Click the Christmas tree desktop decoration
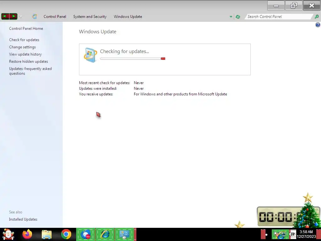Image resolution: width=321 pixels, height=241 pixels. (308, 211)
